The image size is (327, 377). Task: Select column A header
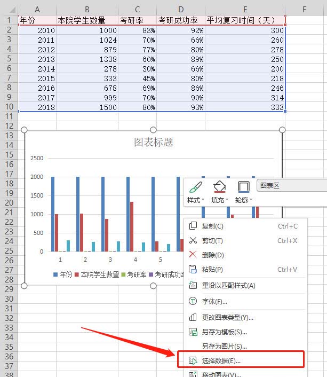(x=37, y=10)
